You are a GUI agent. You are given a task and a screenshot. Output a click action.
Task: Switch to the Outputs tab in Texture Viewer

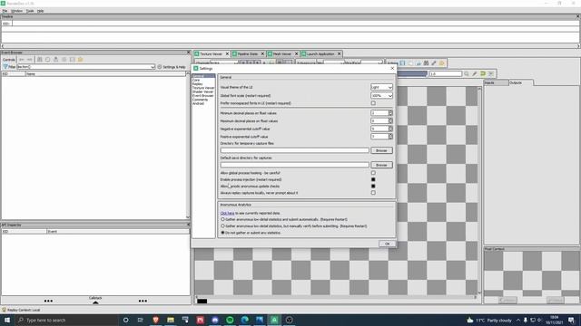[x=520, y=82]
